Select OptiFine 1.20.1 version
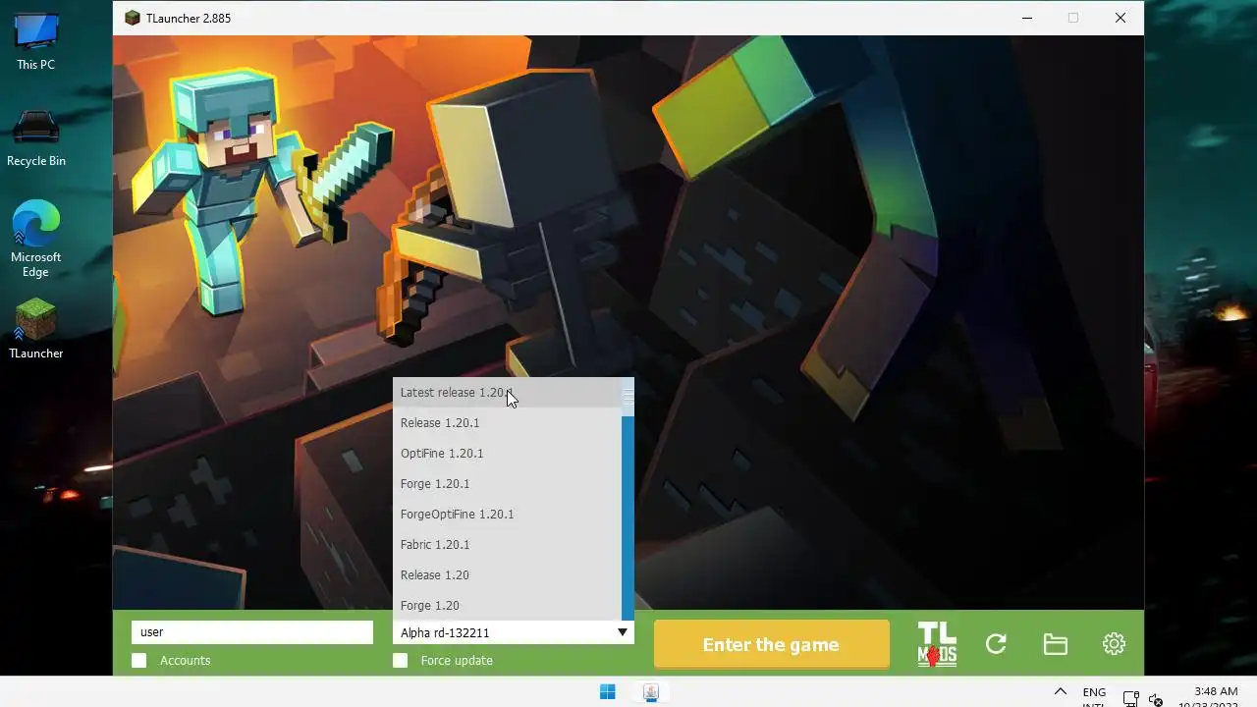 point(507,454)
